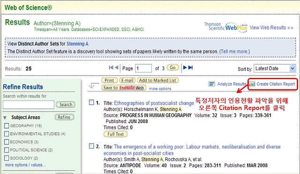Go to first page arrow icon
The image size is (300, 174).
pyautogui.click(x=111, y=68)
